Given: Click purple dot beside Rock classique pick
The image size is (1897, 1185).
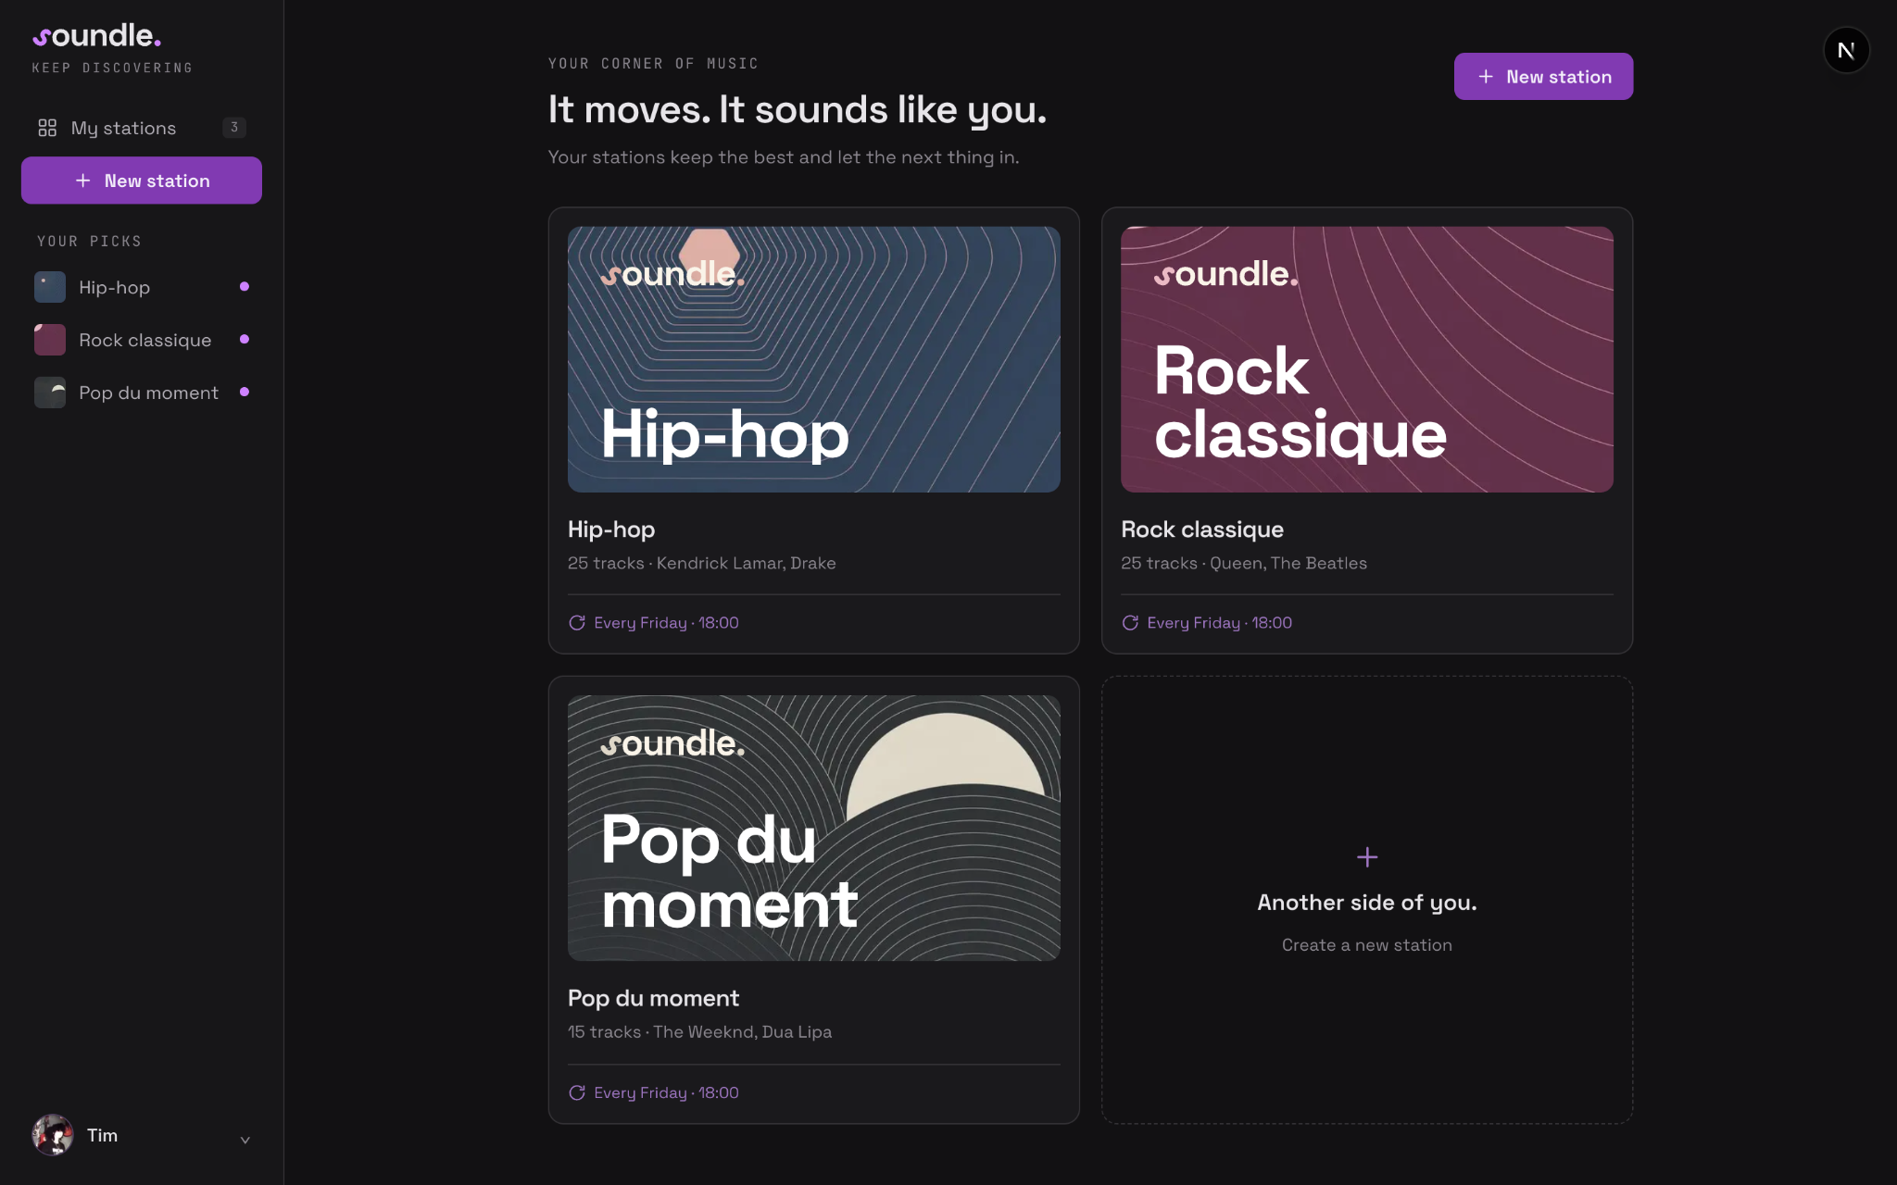Looking at the screenshot, I should coord(245,340).
